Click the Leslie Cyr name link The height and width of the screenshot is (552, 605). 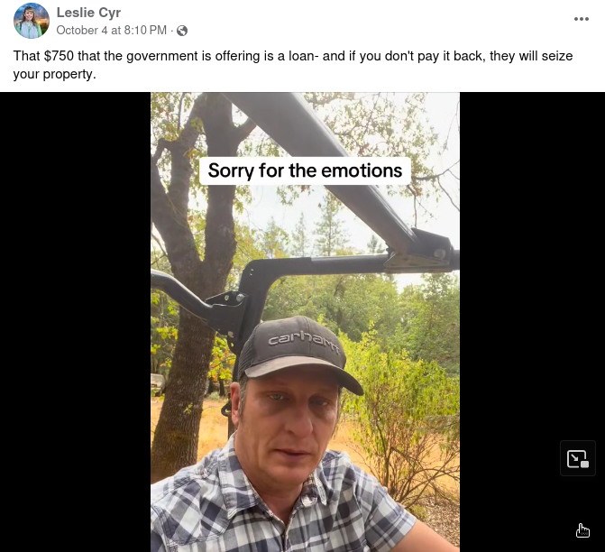[88, 12]
